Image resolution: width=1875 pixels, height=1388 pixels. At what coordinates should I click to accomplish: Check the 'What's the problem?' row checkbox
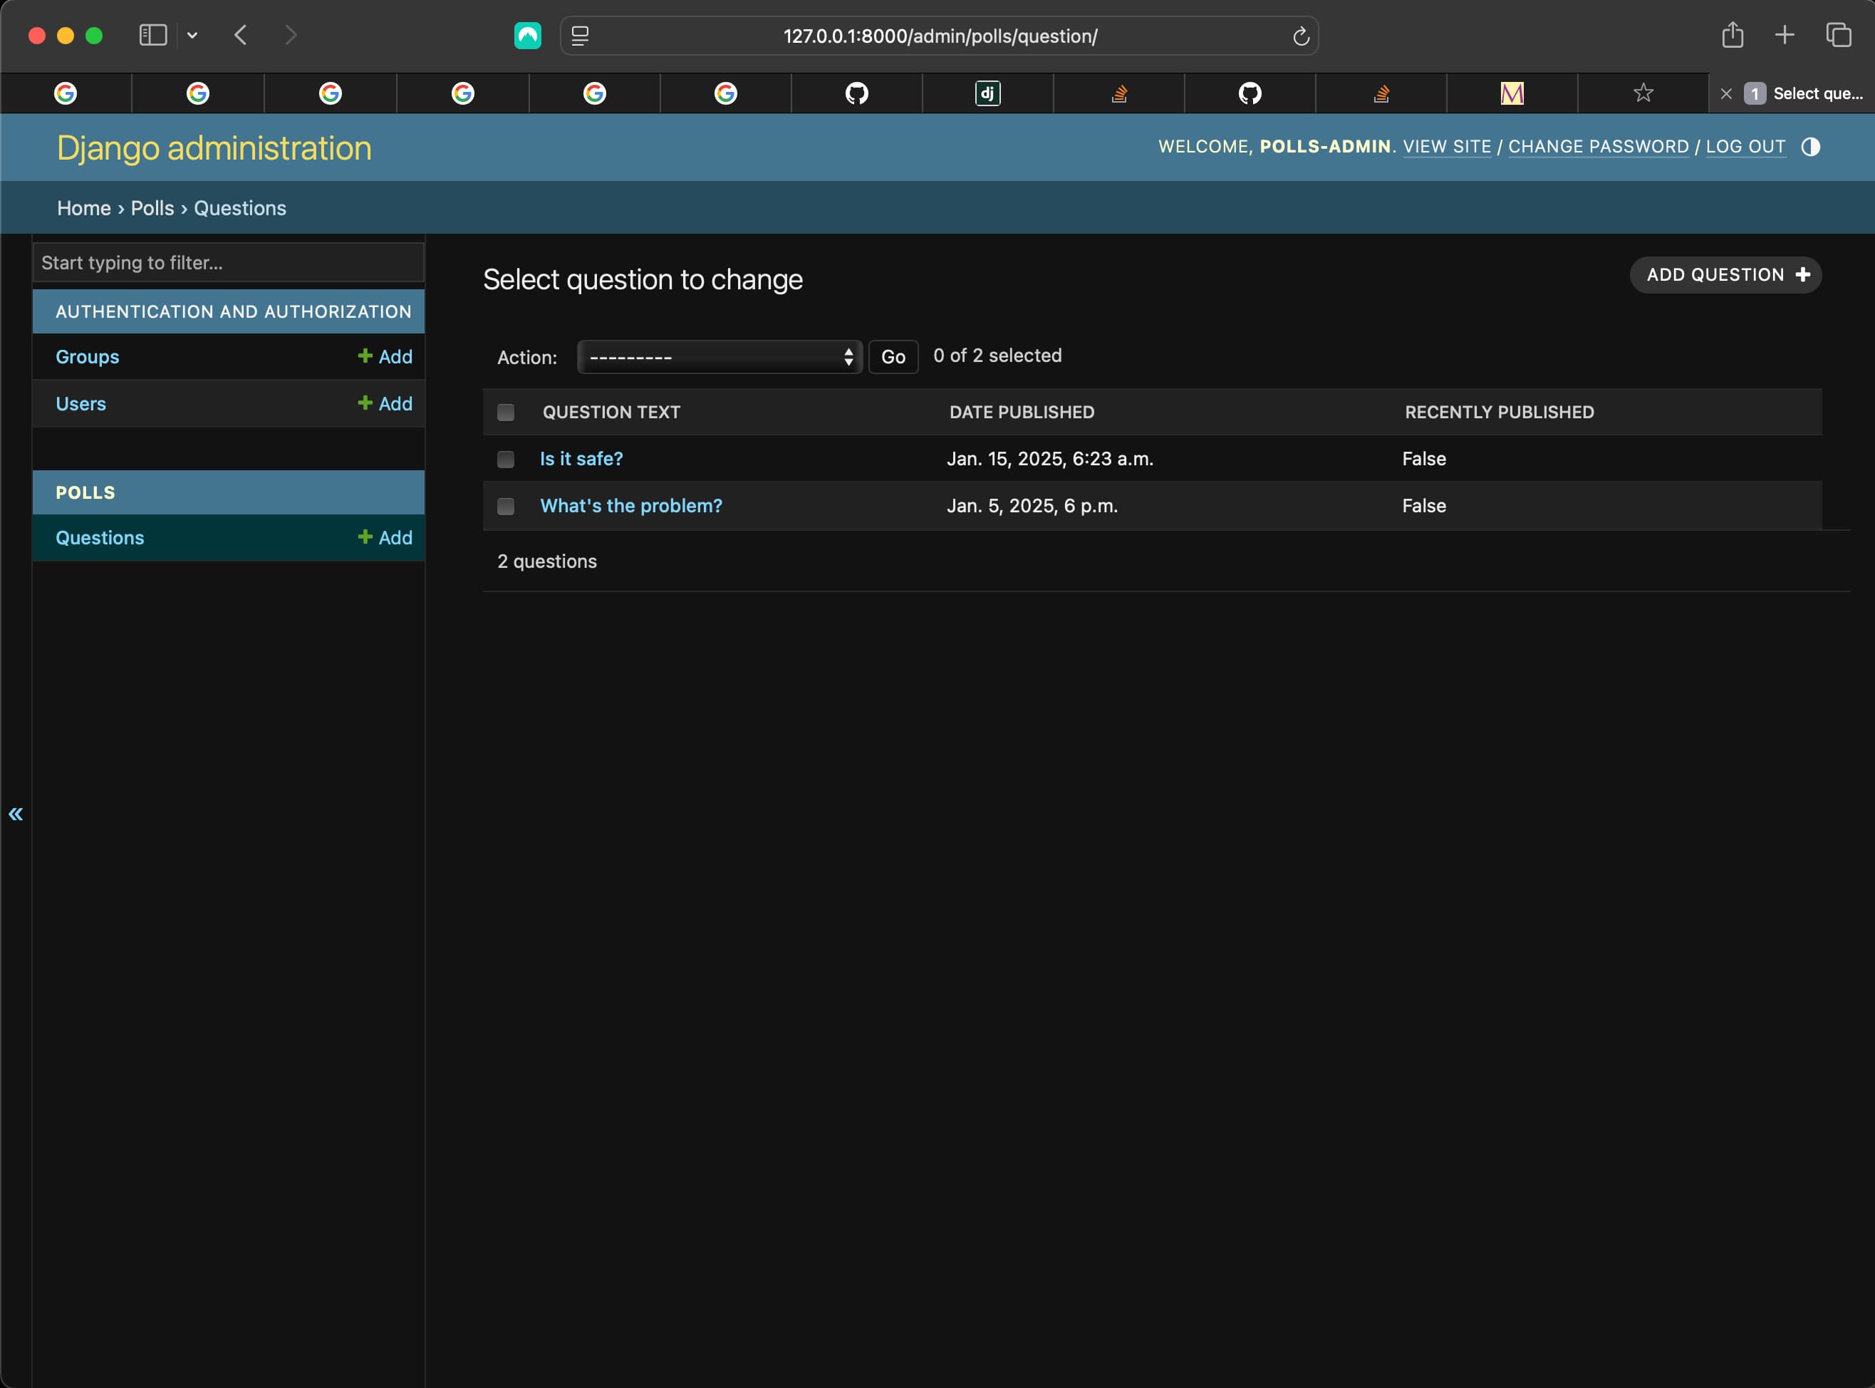click(506, 507)
